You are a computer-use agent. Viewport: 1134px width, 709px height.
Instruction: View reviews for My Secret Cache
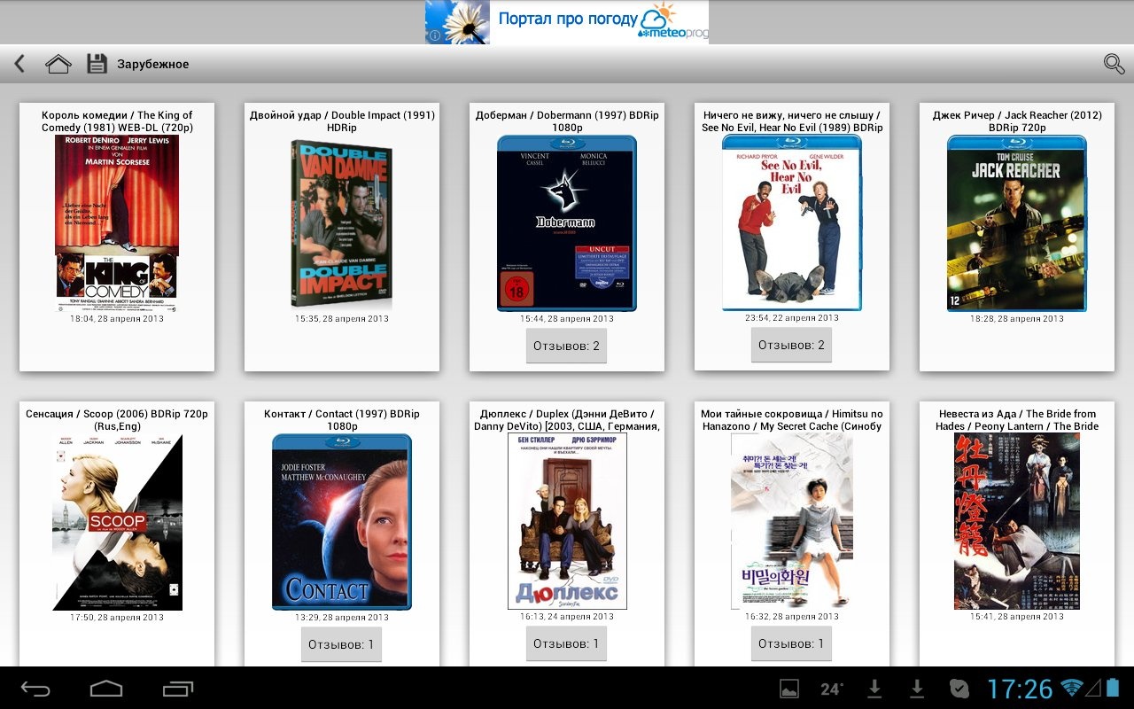[x=791, y=643]
